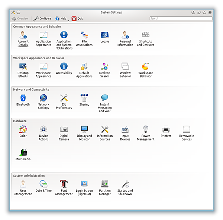
Task: Open Account Details settings
Action: coord(23,39)
